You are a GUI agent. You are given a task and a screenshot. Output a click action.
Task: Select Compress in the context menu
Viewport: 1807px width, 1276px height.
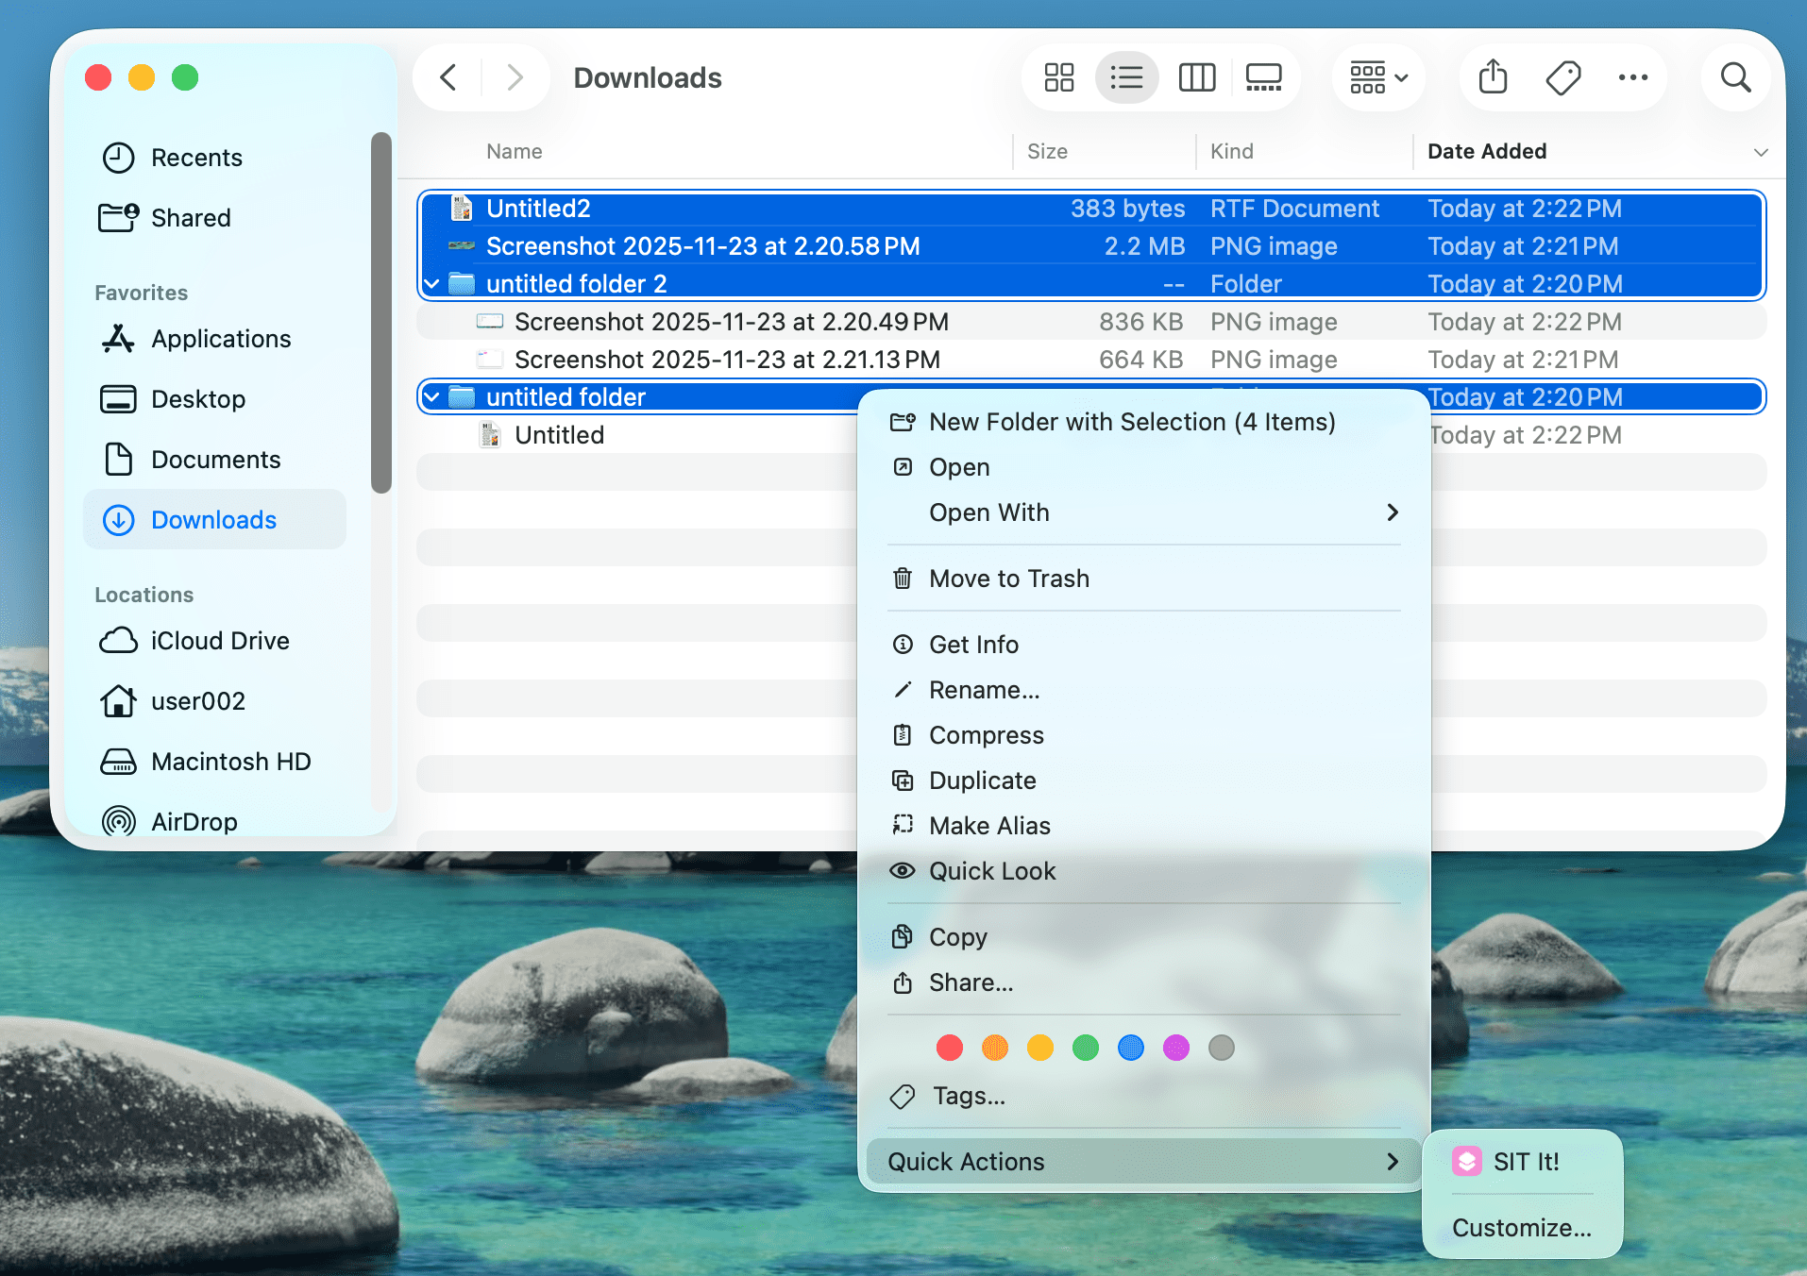(x=986, y=735)
